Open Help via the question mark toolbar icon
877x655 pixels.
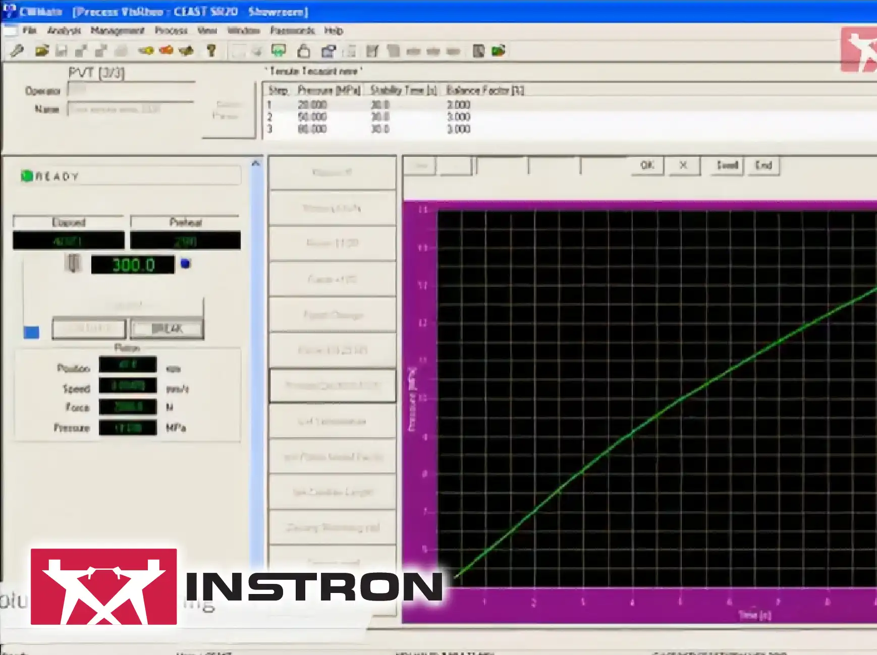coord(211,51)
